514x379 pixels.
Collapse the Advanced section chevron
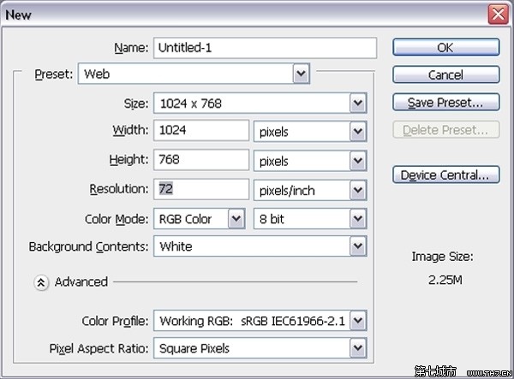41,282
